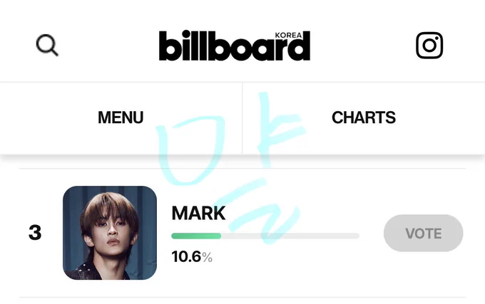
Task: Tap the handle of the search magnifier
Action: tap(54, 52)
